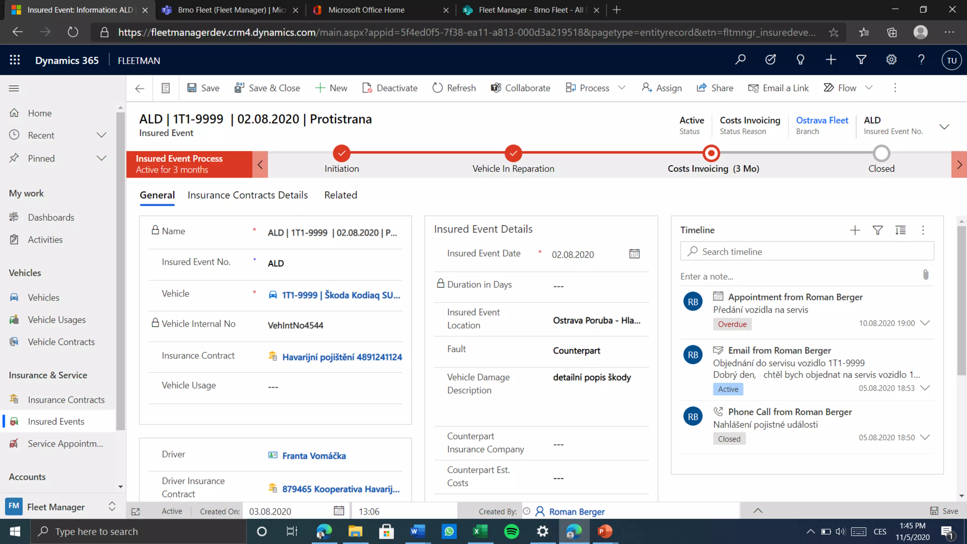Click the Windows Start button
967x544 pixels.
15,531
